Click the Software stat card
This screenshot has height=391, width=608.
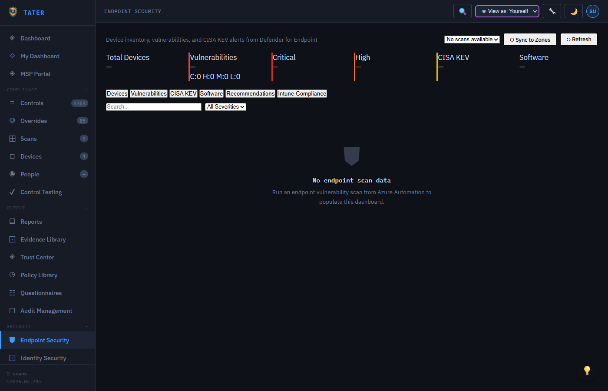click(558, 67)
